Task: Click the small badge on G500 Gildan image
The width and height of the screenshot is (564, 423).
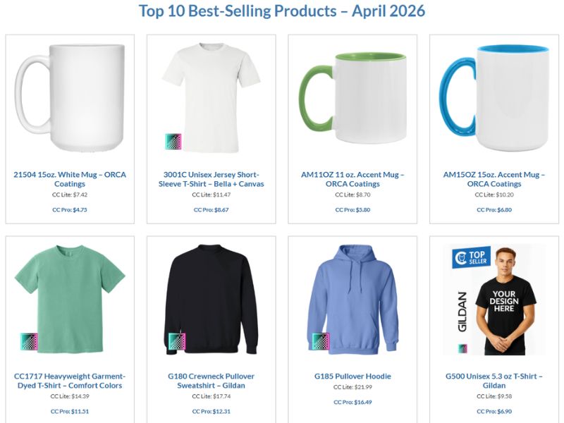Action: point(462,348)
